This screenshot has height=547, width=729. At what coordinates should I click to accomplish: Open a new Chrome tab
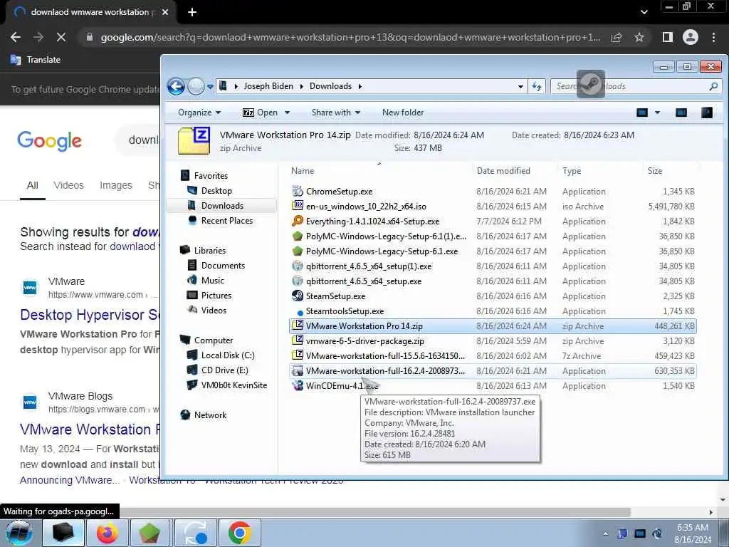click(x=192, y=13)
